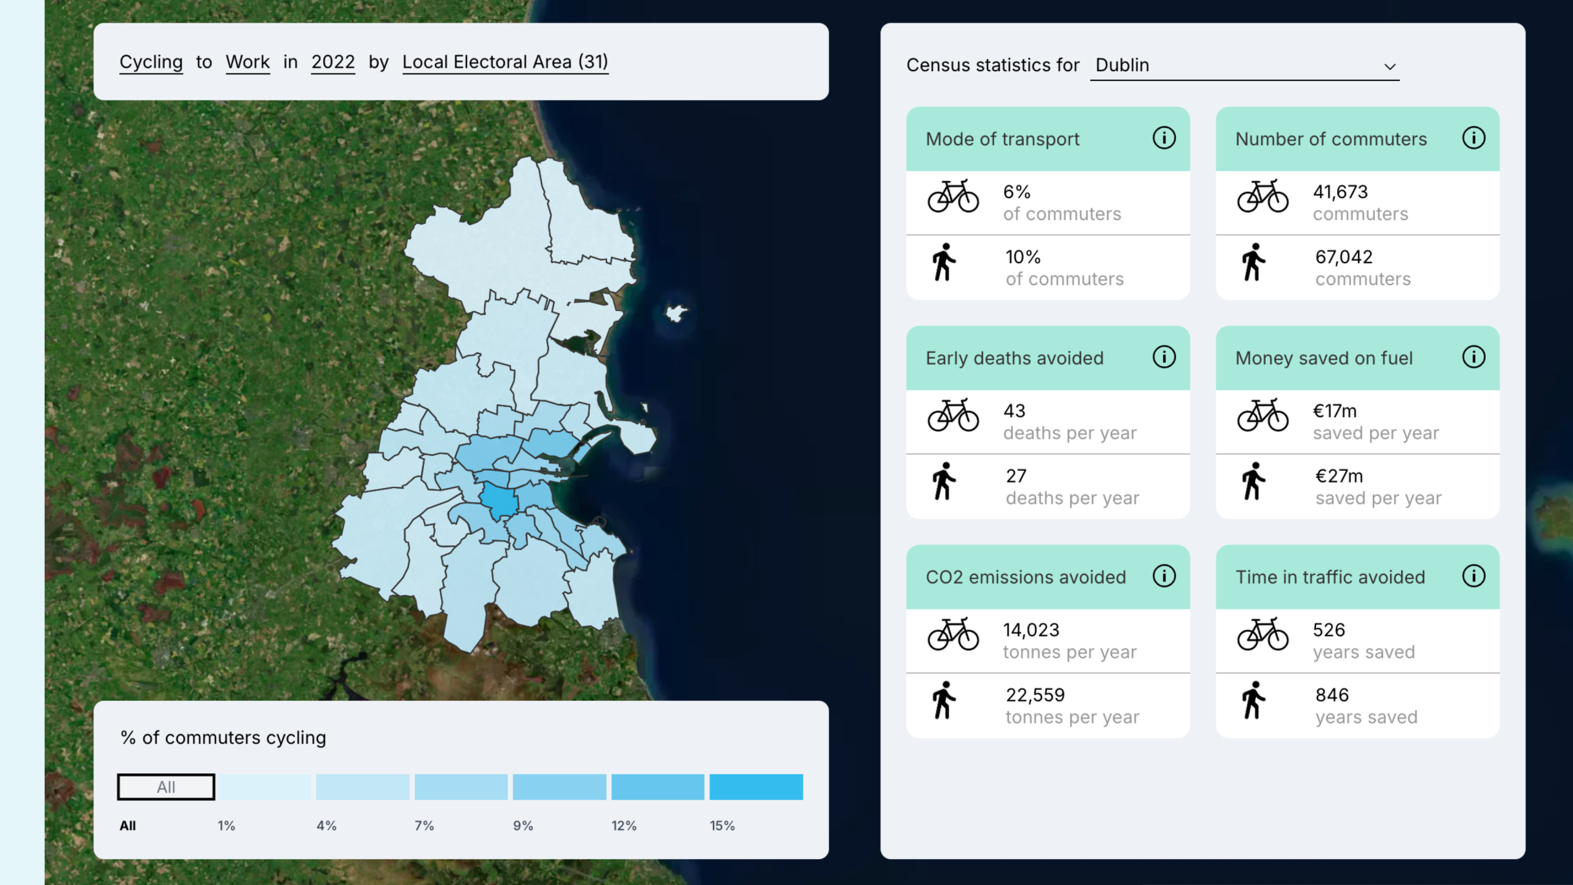Show info about Money saved on fuel
This screenshot has width=1573, height=885.
pyautogui.click(x=1473, y=357)
